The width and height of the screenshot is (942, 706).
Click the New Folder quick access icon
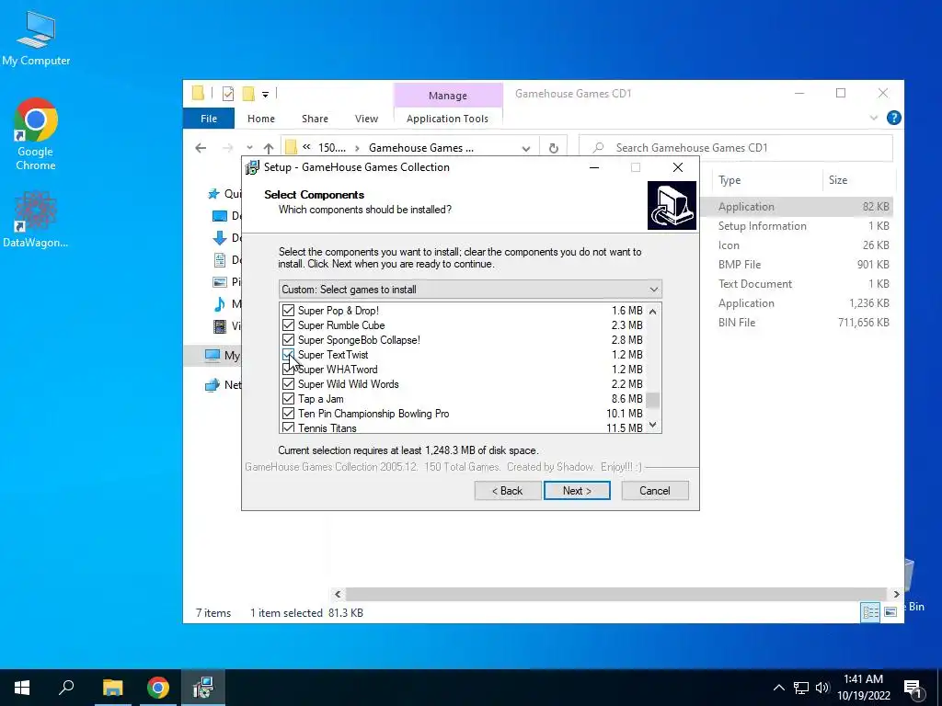click(x=248, y=93)
